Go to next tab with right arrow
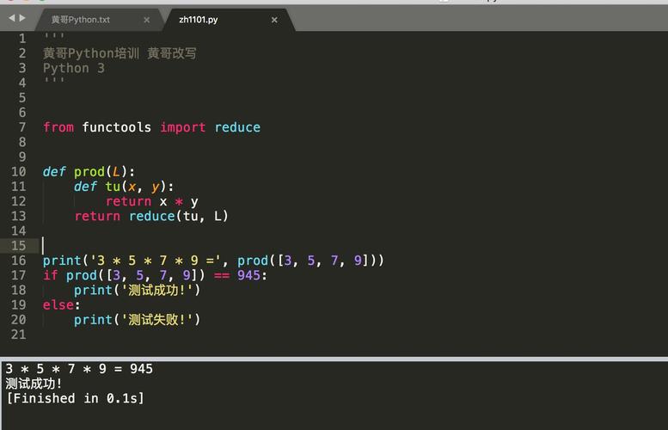This screenshot has height=430, width=668. tap(22, 18)
